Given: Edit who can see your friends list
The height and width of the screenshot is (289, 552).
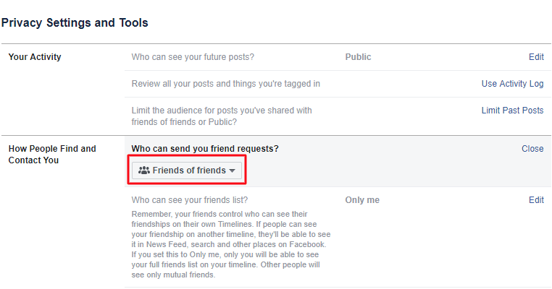Looking at the screenshot, I should pos(536,200).
